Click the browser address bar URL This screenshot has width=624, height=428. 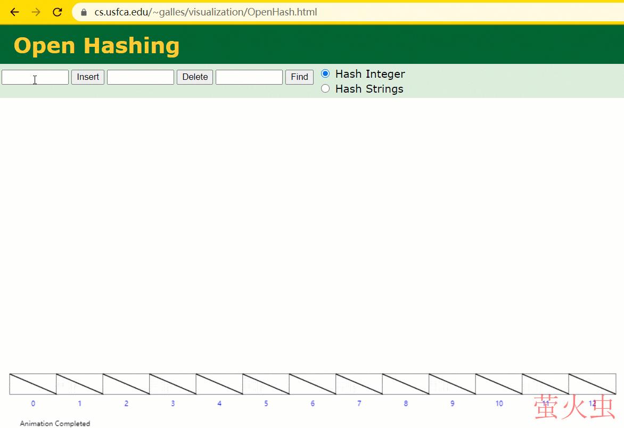tap(206, 12)
